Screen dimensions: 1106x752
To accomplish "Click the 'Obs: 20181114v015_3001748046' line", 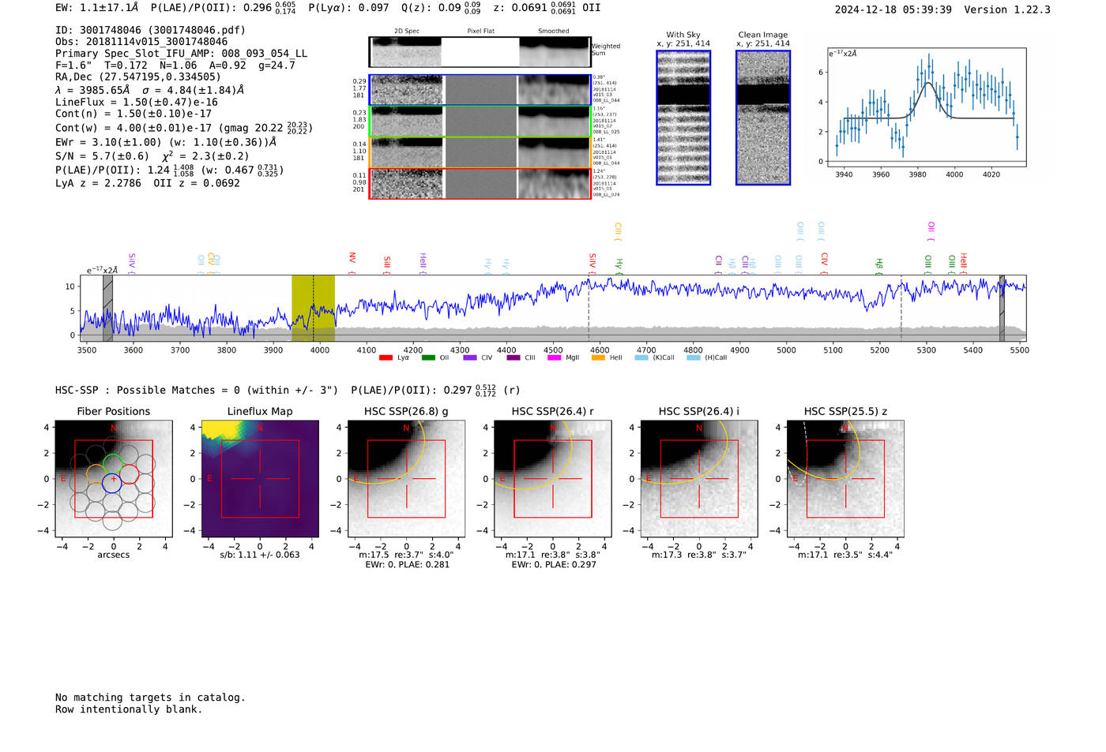I will pyautogui.click(x=141, y=42).
